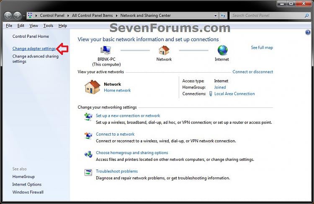
Task: Select All Control Panel Items breadcrumb
Action: point(93,16)
